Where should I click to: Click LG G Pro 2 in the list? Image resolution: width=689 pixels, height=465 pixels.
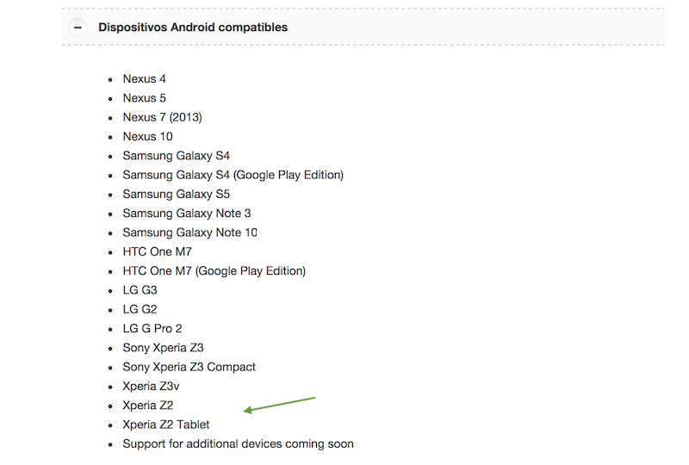tap(152, 328)
